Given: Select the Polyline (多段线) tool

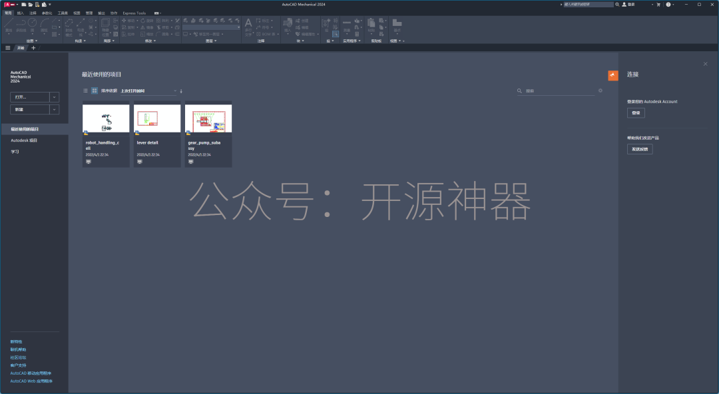Looking at the screenshot, I should [x=21, y=25].
